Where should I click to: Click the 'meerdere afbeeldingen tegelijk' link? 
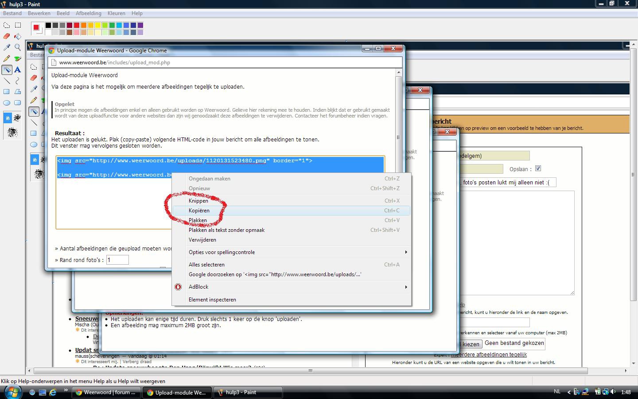pos(489,355)
